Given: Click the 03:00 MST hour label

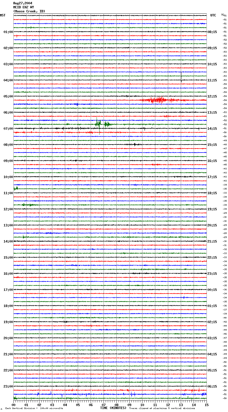Looking at the screenshot, I should 8,64.
